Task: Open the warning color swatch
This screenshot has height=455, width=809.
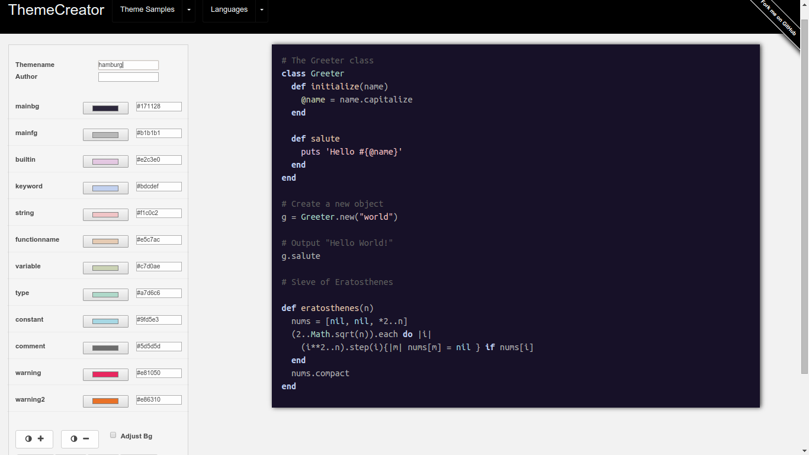Action: coord(105,374)
